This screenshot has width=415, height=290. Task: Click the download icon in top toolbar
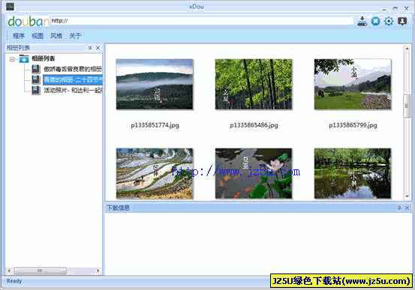(362, 21)
